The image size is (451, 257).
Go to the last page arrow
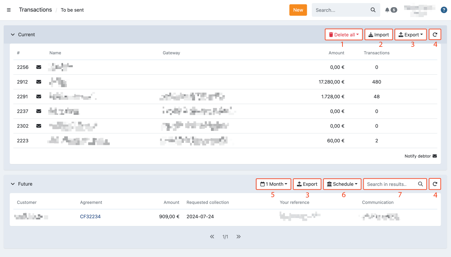point(239,236)
